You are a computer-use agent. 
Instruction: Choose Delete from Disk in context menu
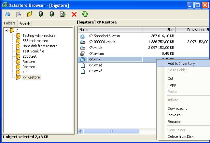click(181, 136)
